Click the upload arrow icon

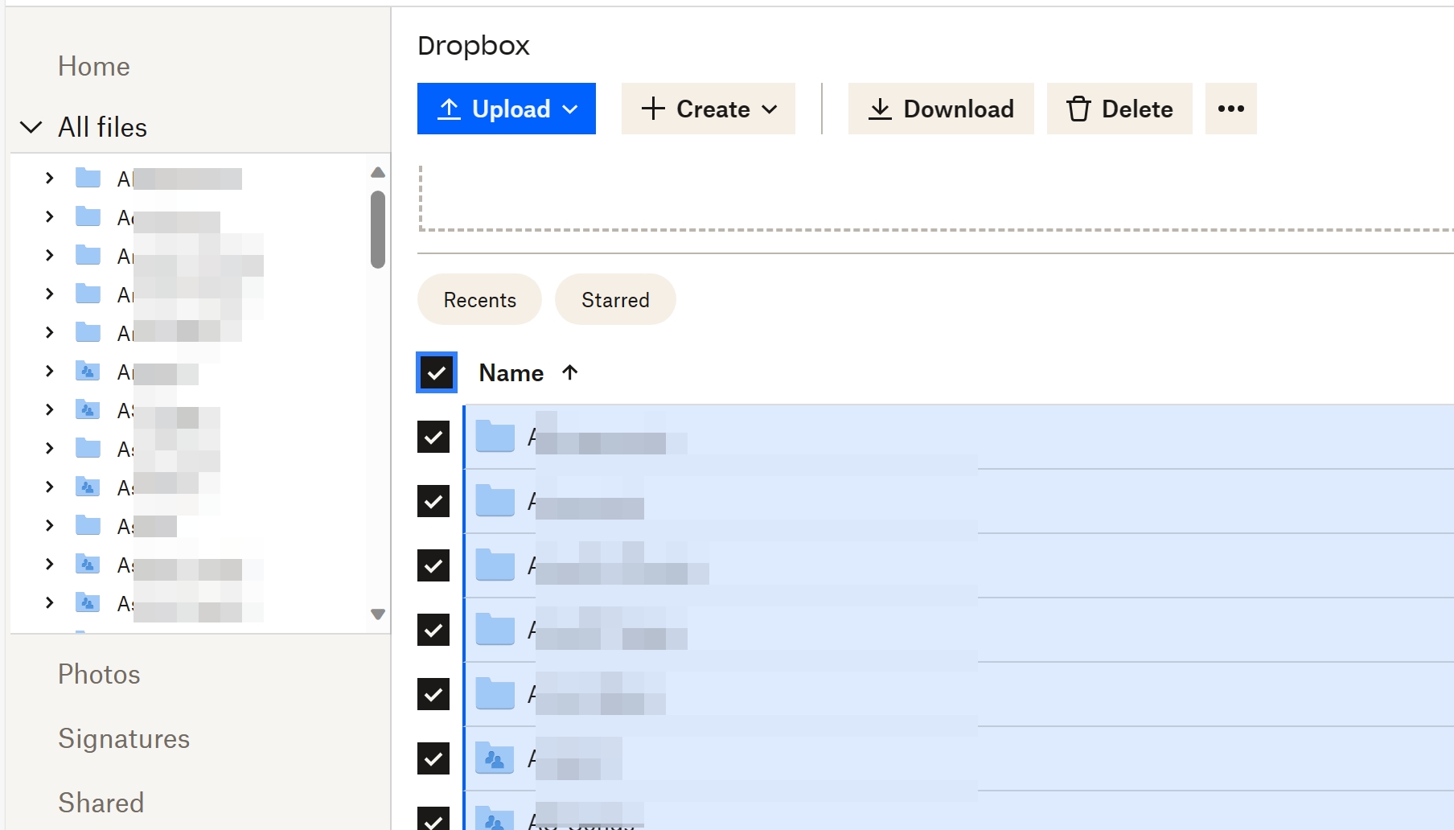pyautogui.click(x=448, y=109)
